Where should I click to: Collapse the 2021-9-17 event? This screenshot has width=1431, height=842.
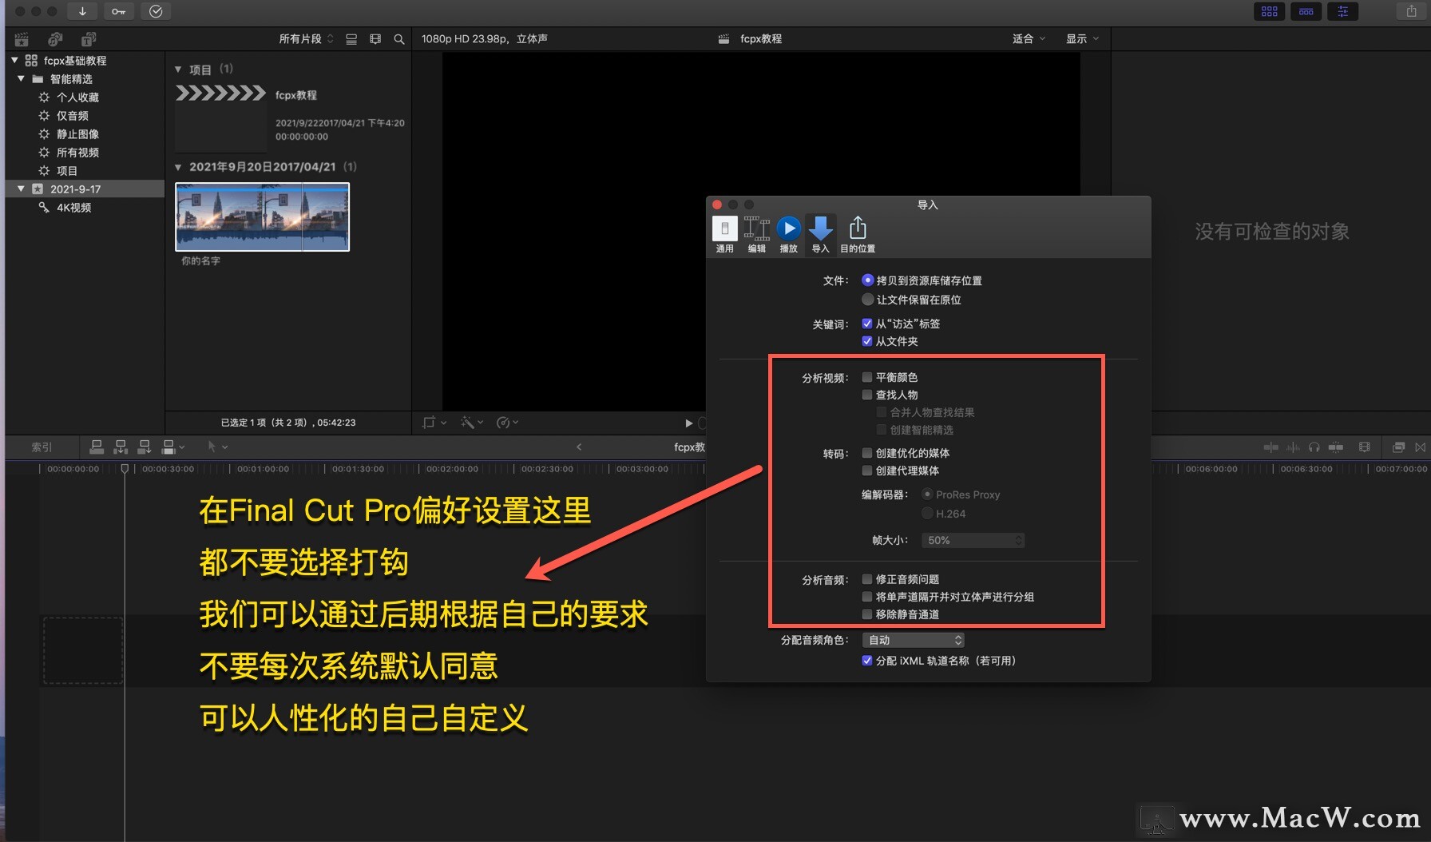(x=21, y=189)
